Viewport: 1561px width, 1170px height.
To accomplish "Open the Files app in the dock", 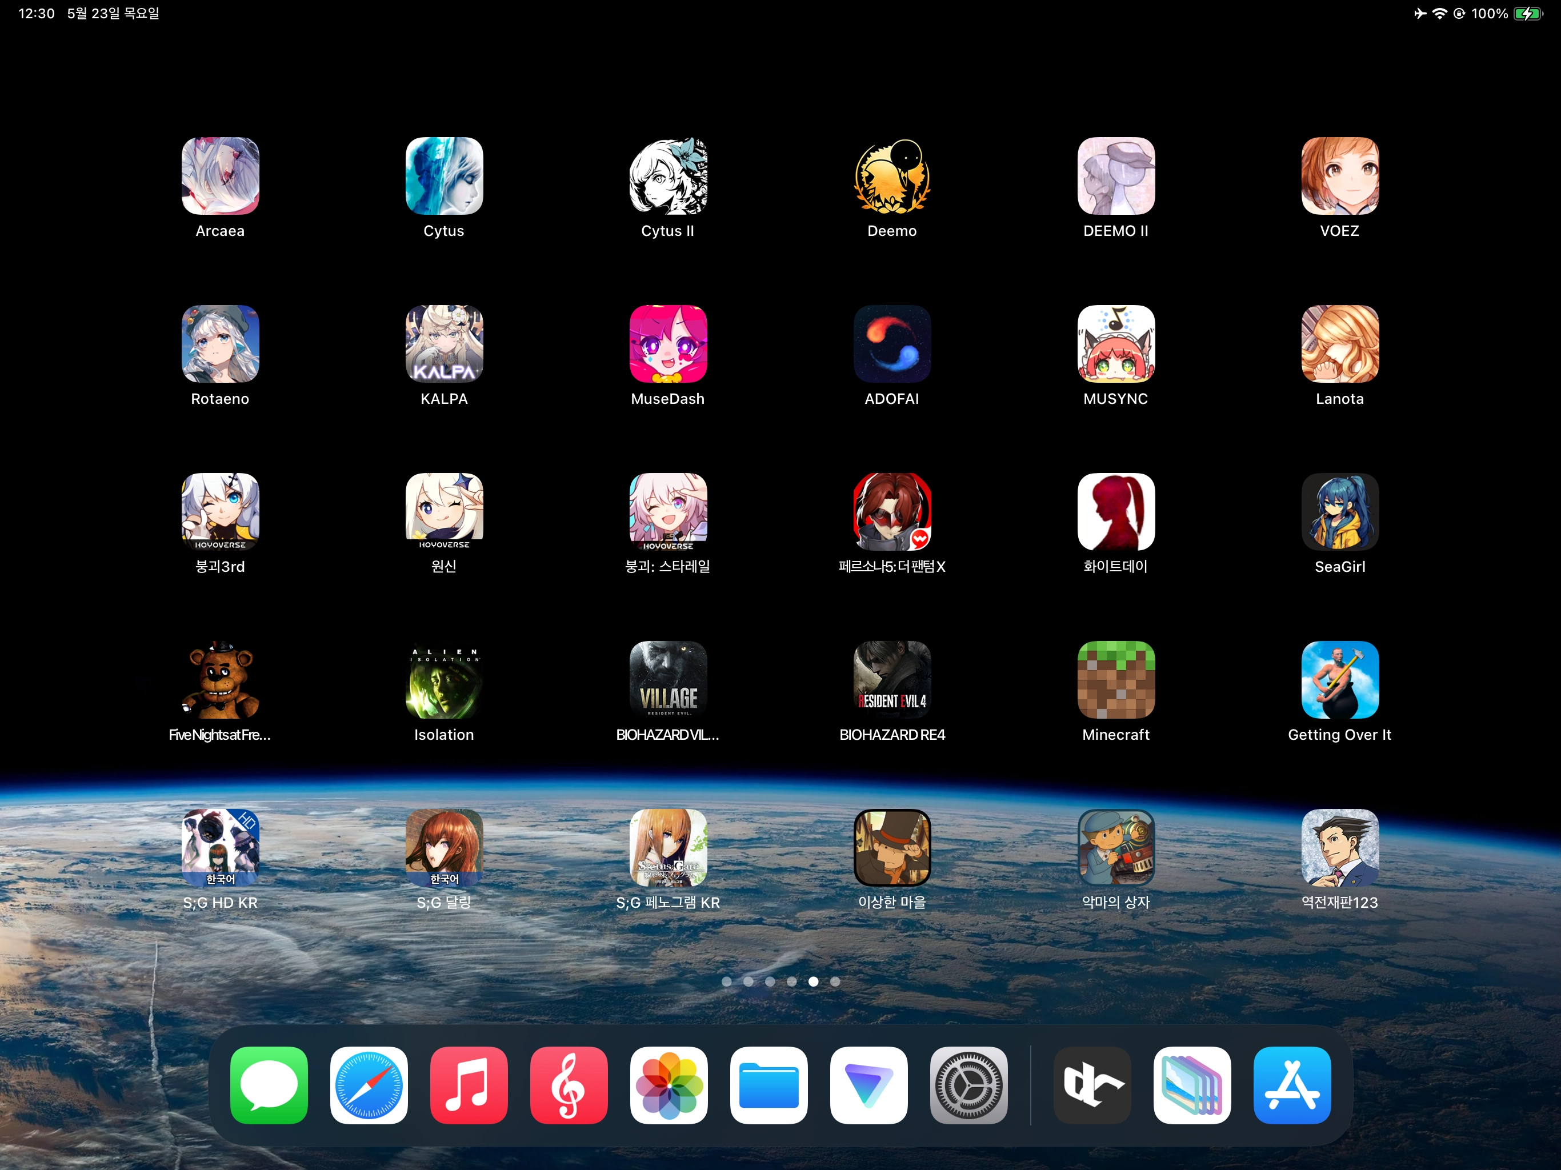I will (769, 1085).
